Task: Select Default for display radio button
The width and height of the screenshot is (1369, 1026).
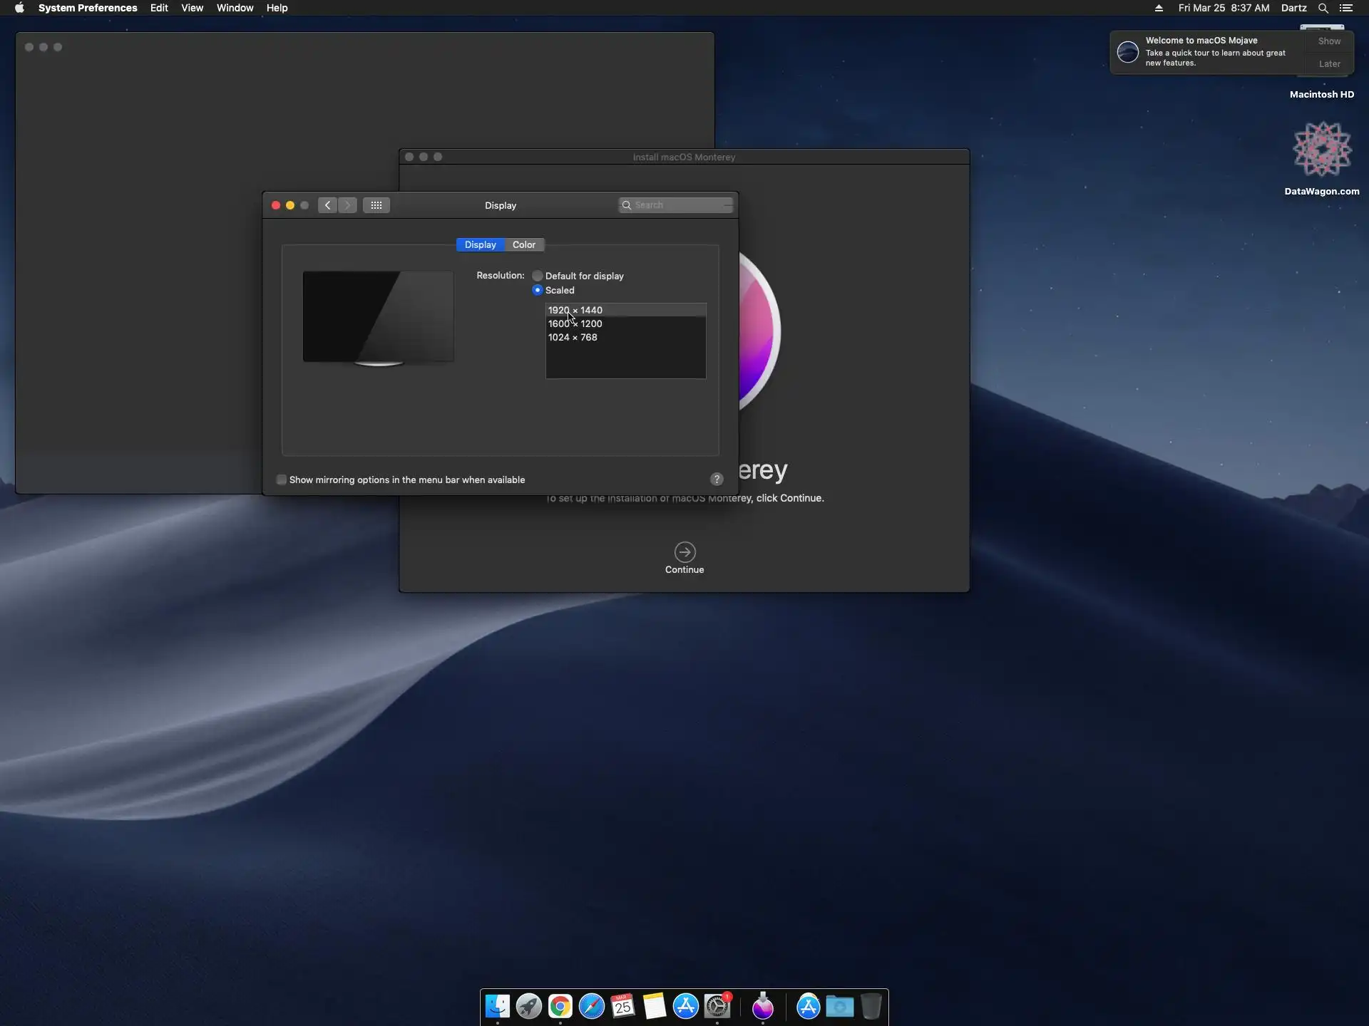Action: tap(538, 276)
